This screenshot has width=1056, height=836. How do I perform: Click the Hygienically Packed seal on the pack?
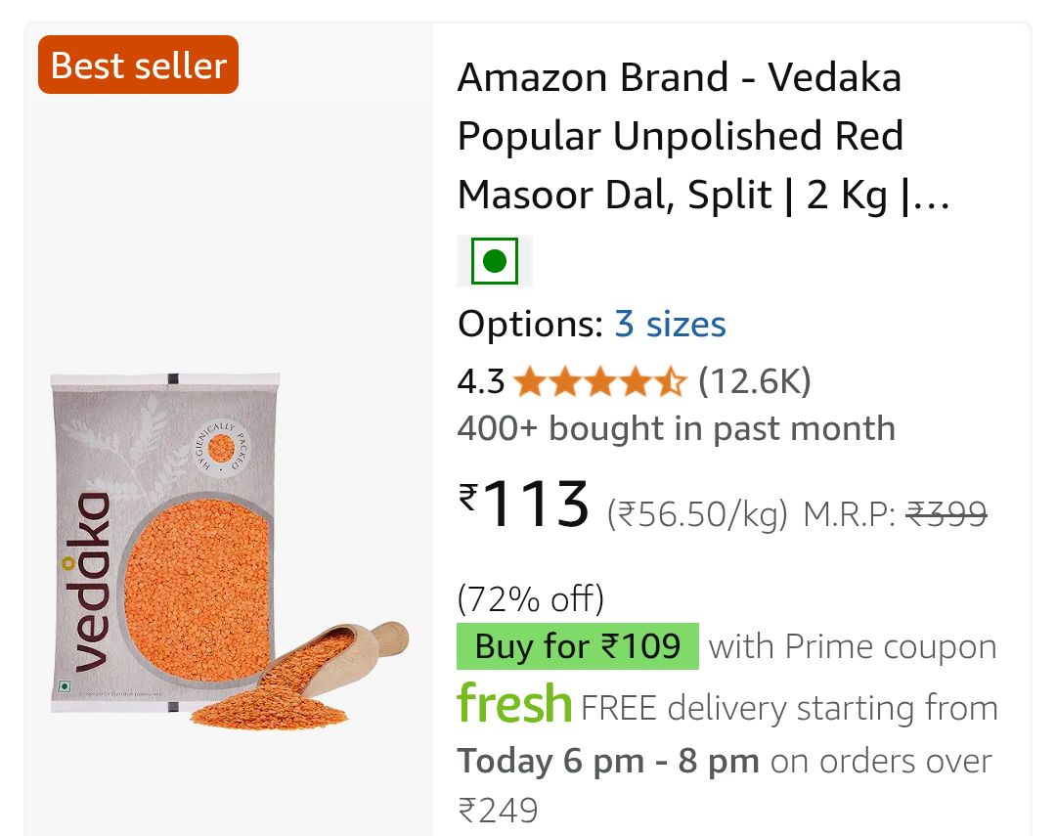pos(222,450)
